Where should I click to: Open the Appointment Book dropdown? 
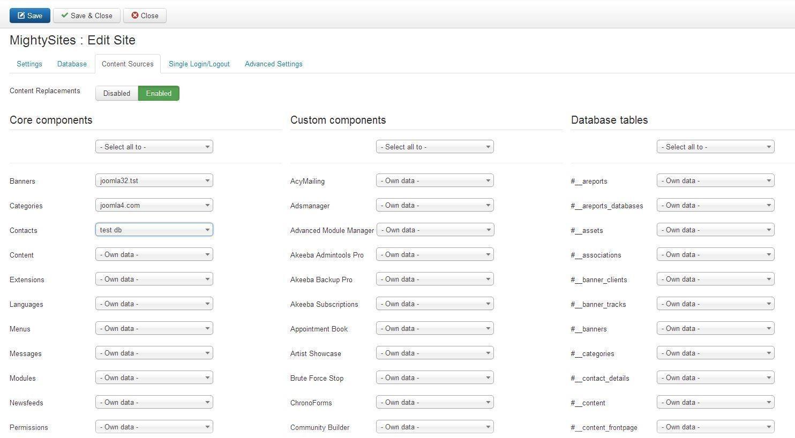pos(435,328)
